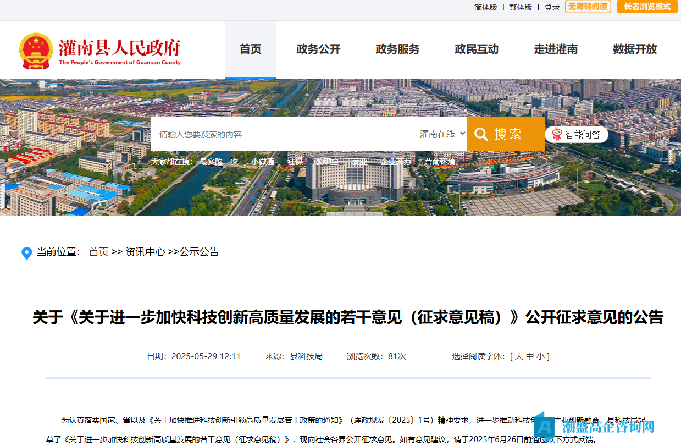Click the 潮盛高企咨询网 watermark logo
Screen dimensions: 681x446
coord(596,427)
